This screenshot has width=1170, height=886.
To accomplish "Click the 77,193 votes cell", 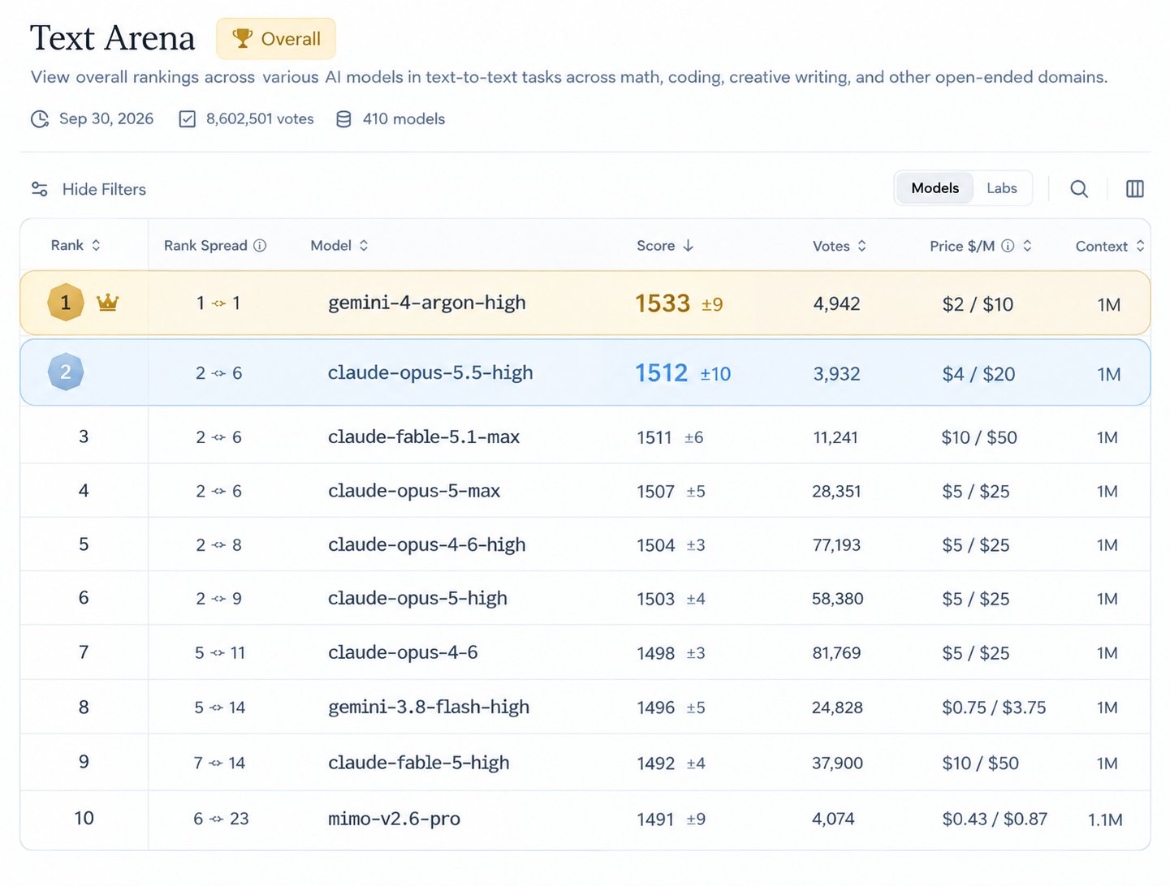I will tap(836, 545).
